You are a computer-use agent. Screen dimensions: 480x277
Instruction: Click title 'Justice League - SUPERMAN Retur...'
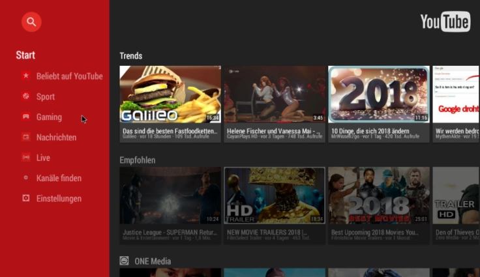(170, 232)
